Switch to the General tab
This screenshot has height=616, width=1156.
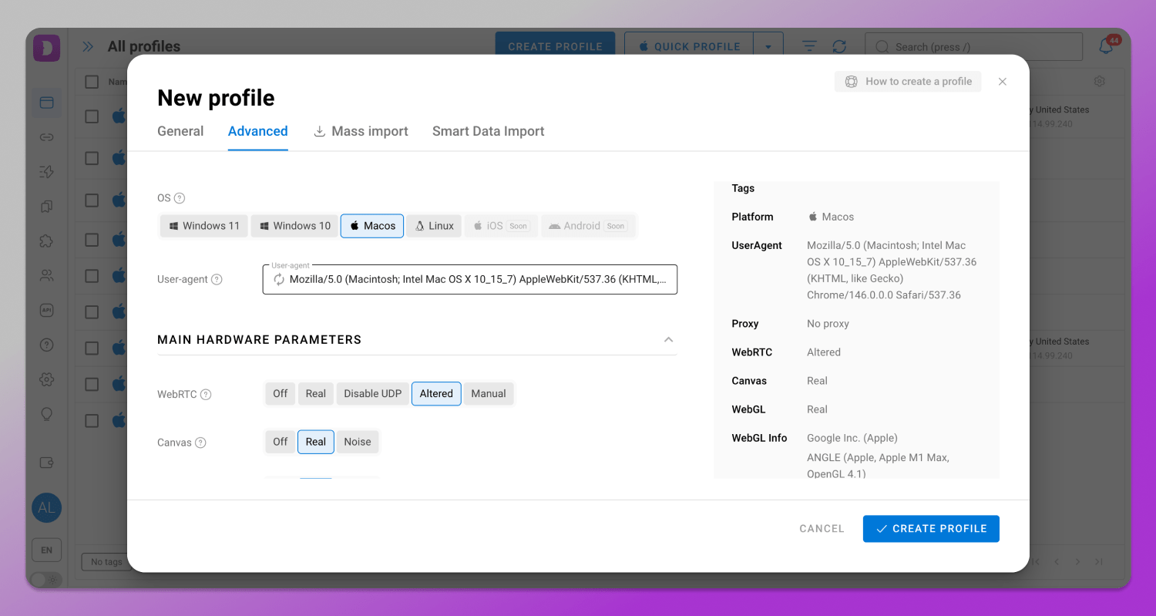tap(180, 131)
